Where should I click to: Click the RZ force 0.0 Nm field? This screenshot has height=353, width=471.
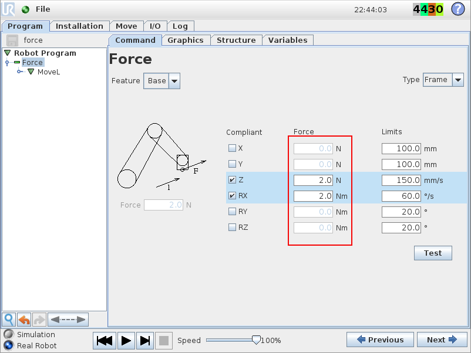tap(313, 228)
